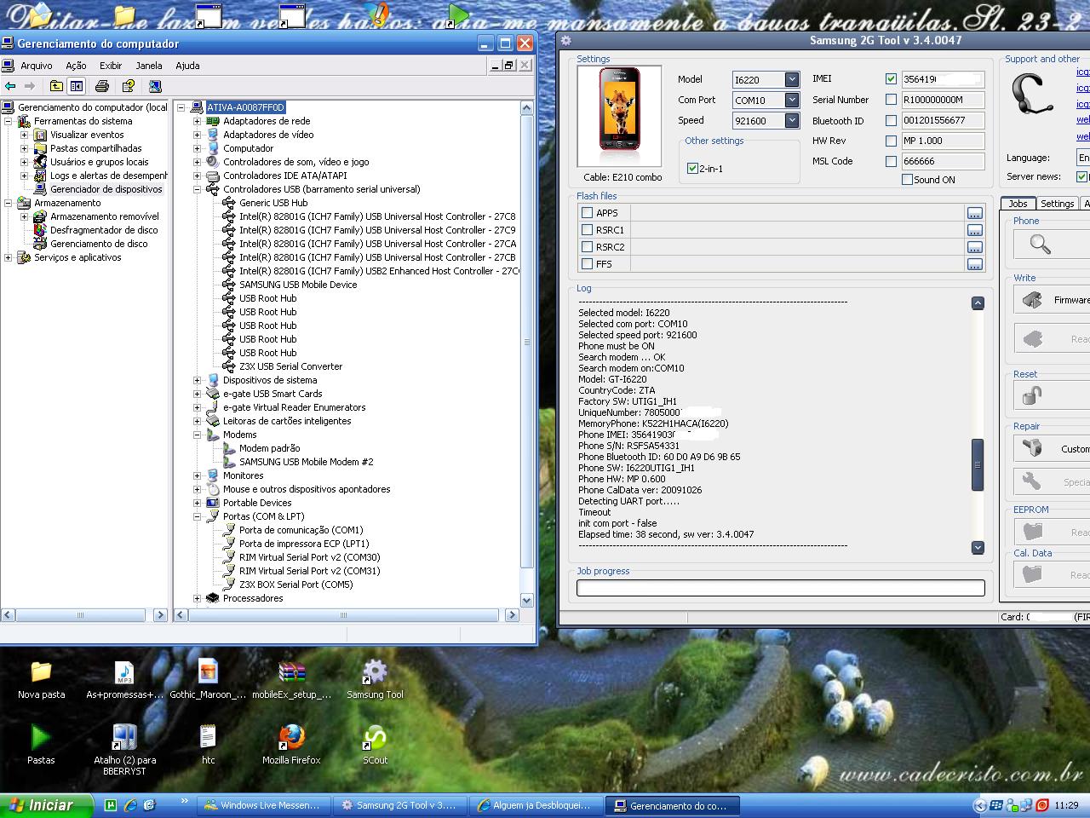Click the device tree horizontal scrollbar thumb
Screen dimensions: 1090x818
(344, 615)
